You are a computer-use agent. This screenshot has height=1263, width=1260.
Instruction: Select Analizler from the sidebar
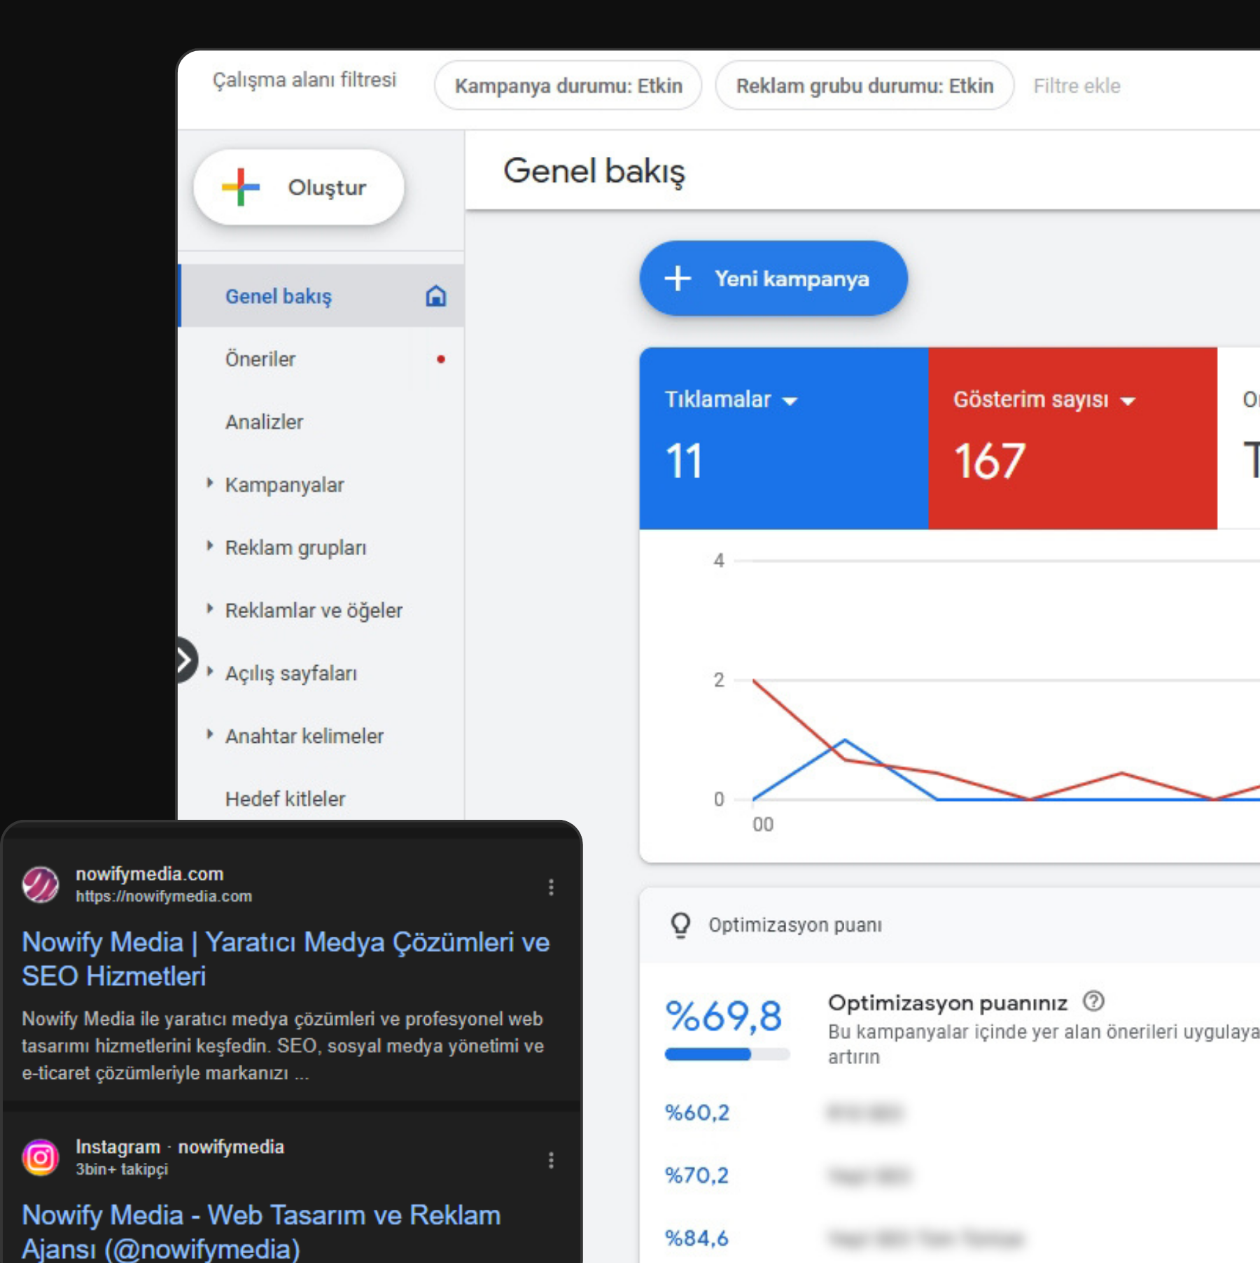coord(264,422)
